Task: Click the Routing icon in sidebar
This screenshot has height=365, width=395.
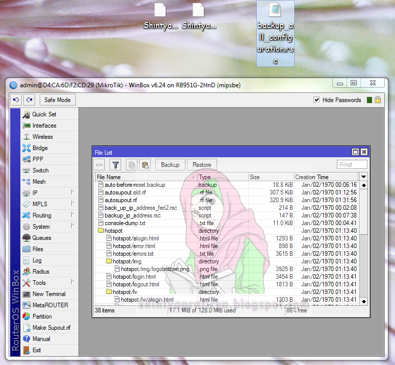Action: click(27, 215)
